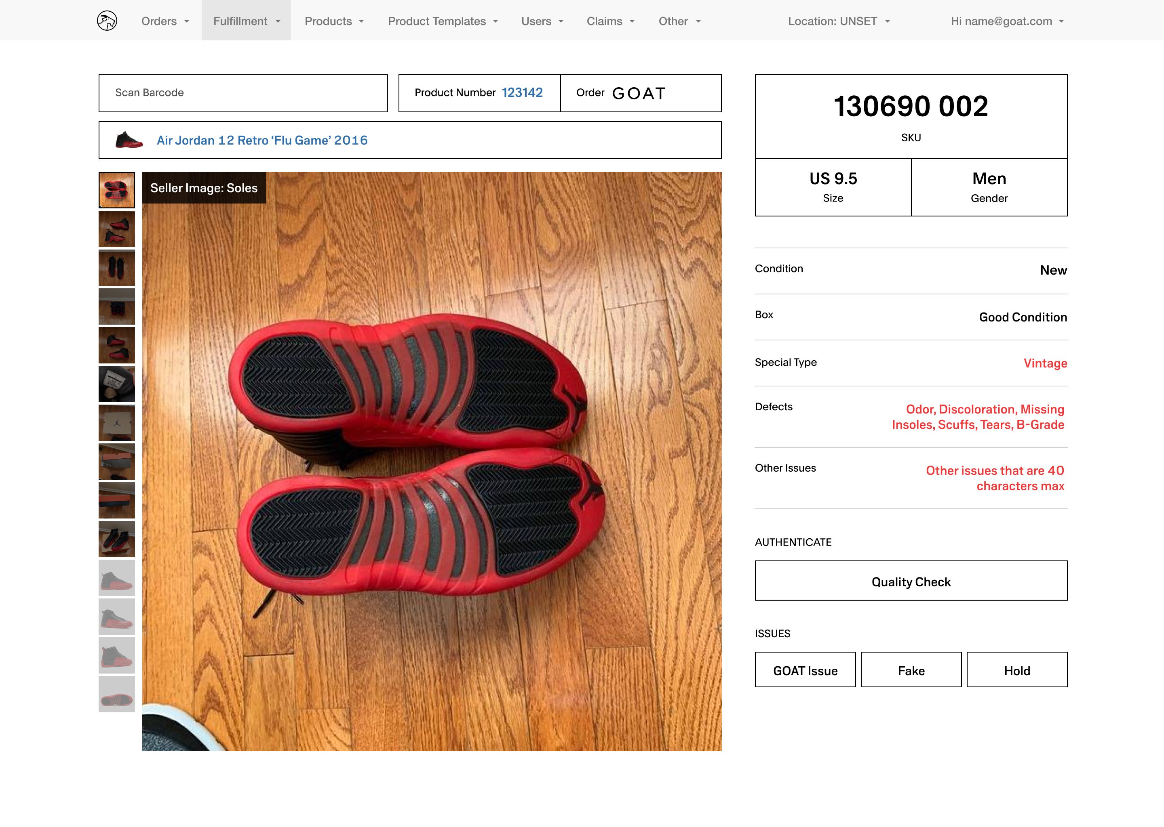The width and height of the screenshot is (1164, 827).
Task: Open the Claims menu
Action: click(x=610, y=21)
